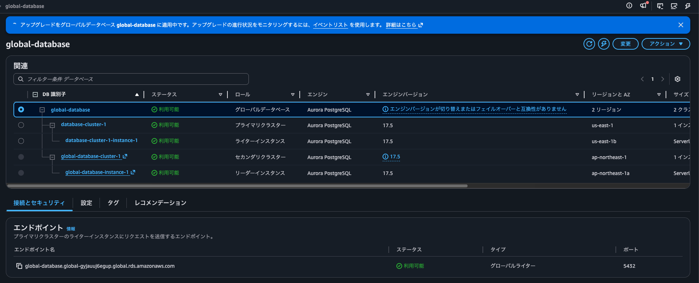This screenshot has height=283, width=699.
Task: Open the 詳細はこちら link in the banner
Action: click(404, 25)
